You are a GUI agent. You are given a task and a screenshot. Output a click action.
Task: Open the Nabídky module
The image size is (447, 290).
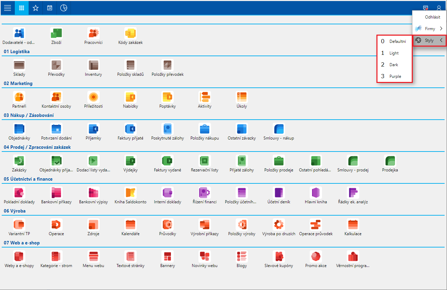tap(131, 99)
